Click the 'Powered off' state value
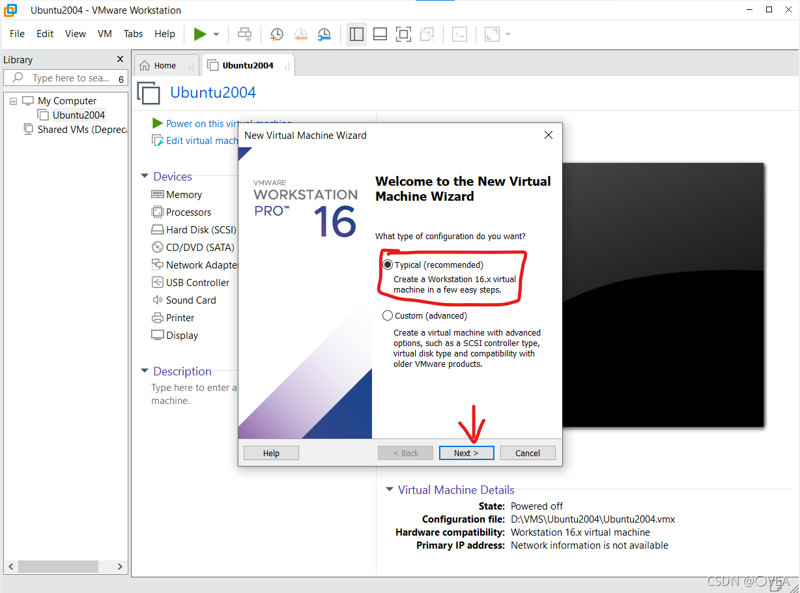 537,506
